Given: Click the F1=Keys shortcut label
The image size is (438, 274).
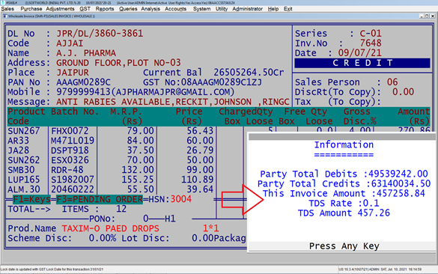Looking at the screenshot, I should [31, 199].
